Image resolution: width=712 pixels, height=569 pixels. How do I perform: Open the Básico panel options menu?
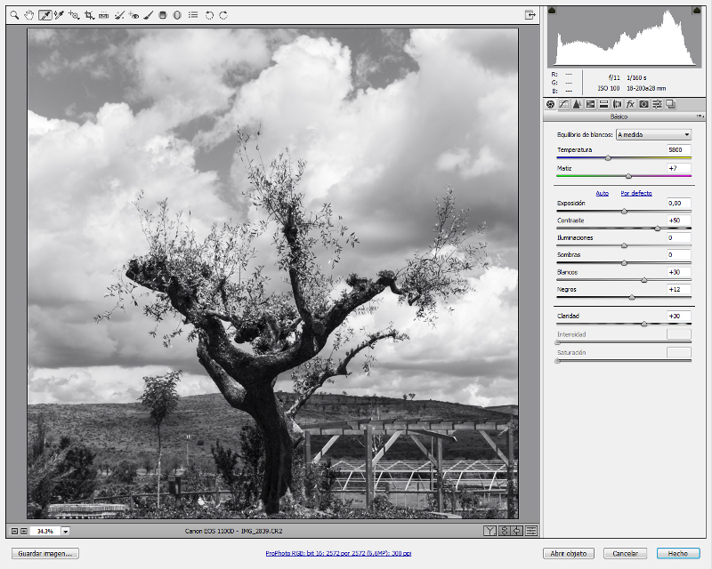pos(700,116)
